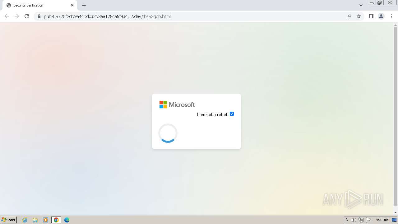
Task: Open the Chrome three-dot menu
Action: (x=391, y=16)
